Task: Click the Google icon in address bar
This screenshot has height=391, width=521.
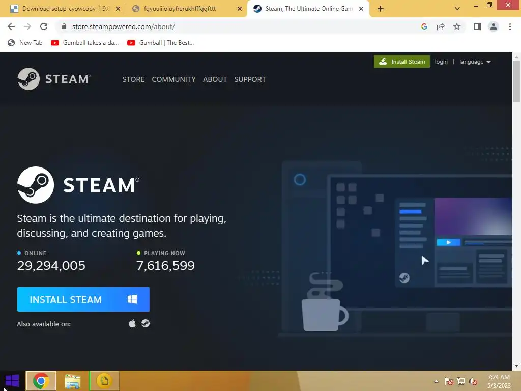Action: [x=424, y=26]
